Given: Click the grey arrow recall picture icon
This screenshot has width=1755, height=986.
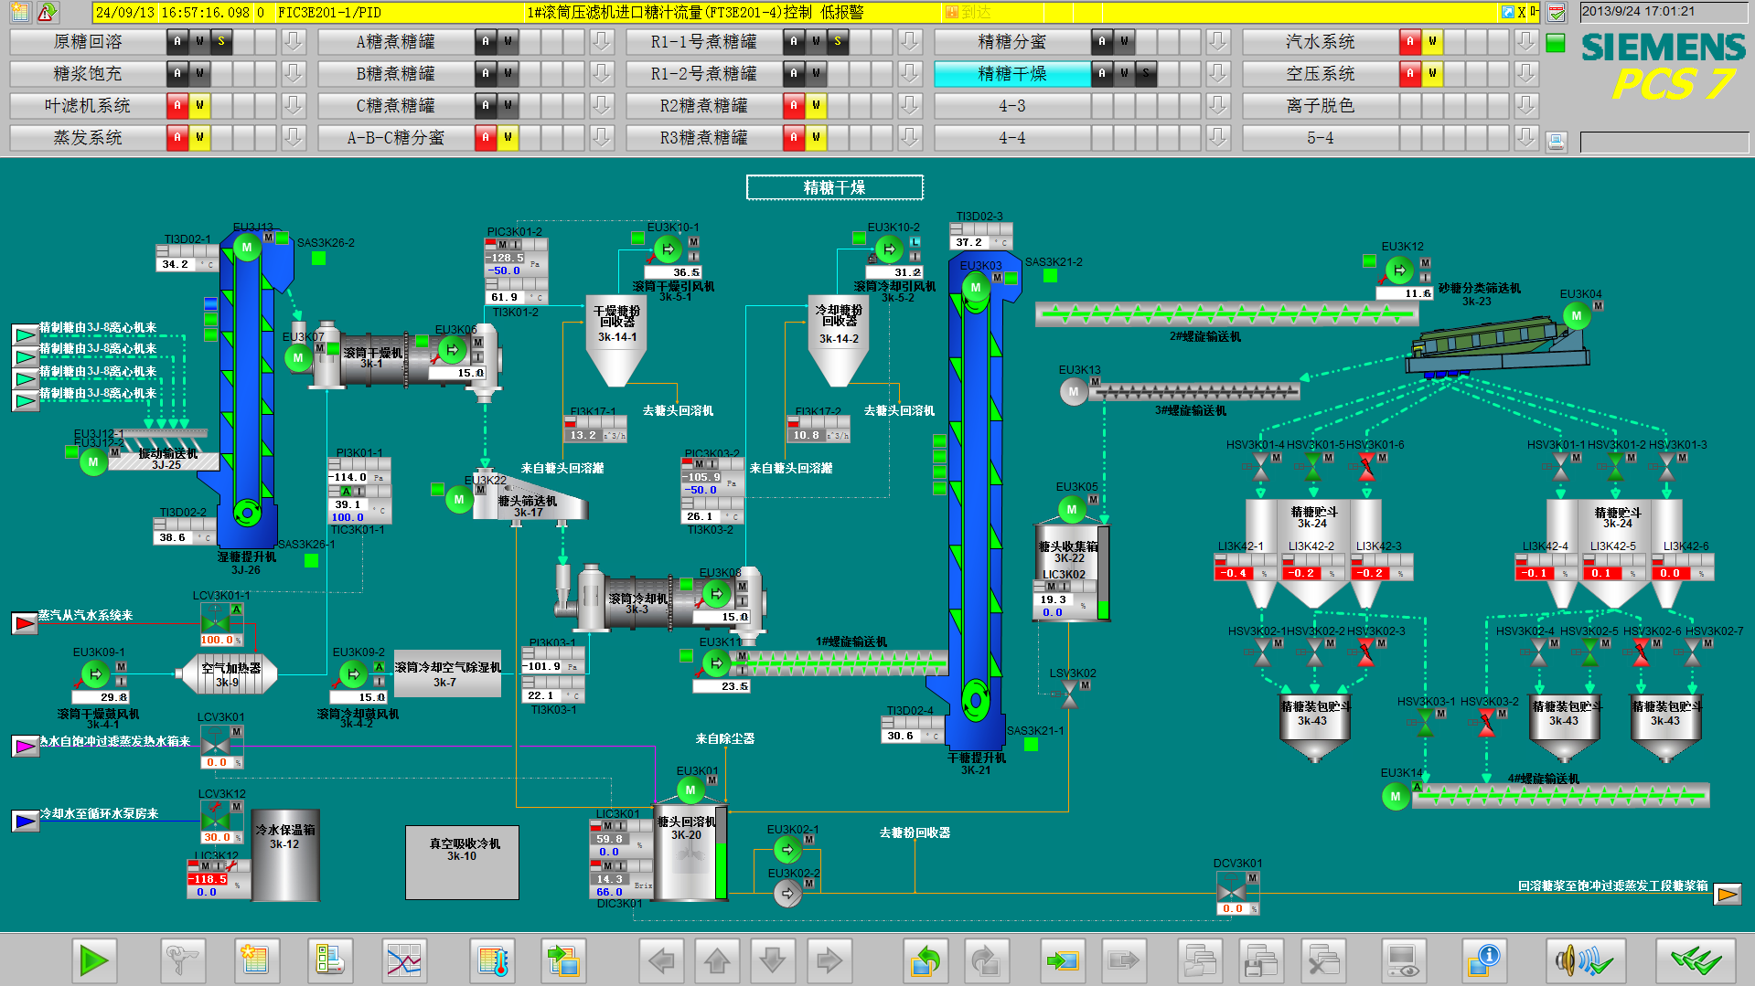Looking at the screenshot, I should click(1122, 960).
